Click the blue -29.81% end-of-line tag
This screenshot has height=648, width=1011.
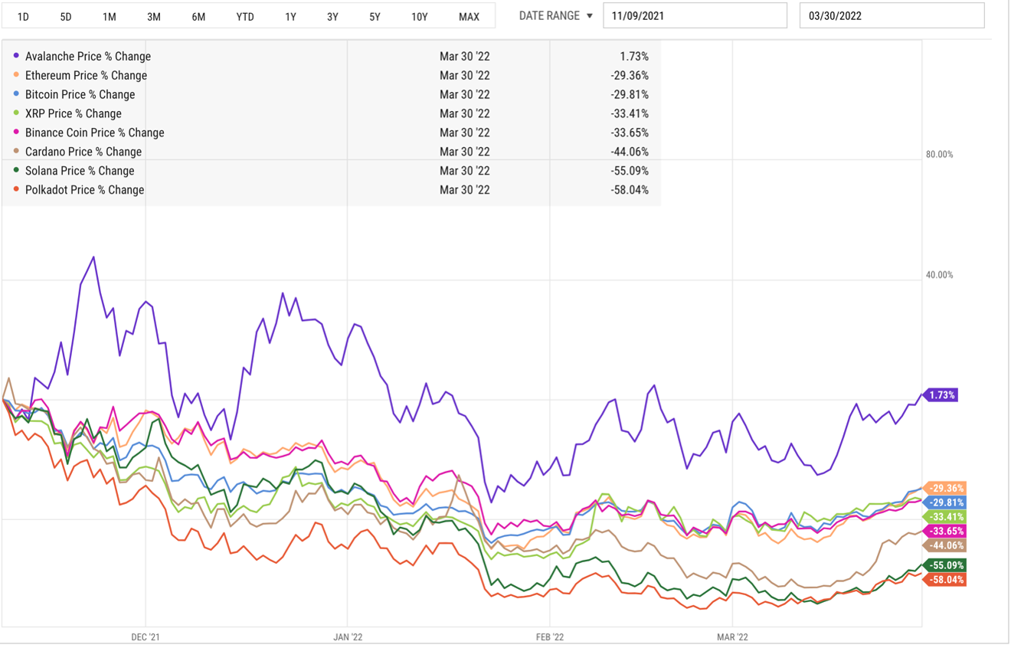click(x=944, y=502)
